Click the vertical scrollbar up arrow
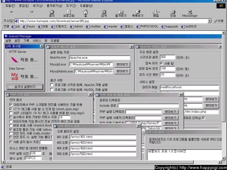Screen dimensions: 227x170 click(x=223, y=33)
